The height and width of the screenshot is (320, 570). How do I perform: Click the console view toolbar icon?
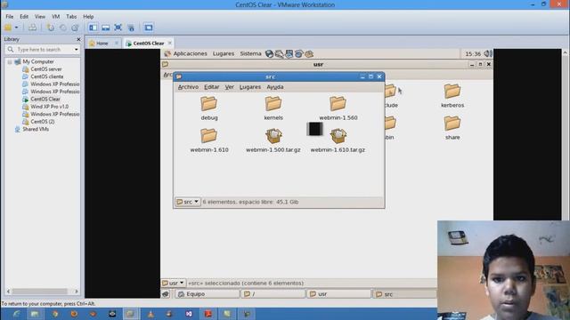(x=149, y=28)
